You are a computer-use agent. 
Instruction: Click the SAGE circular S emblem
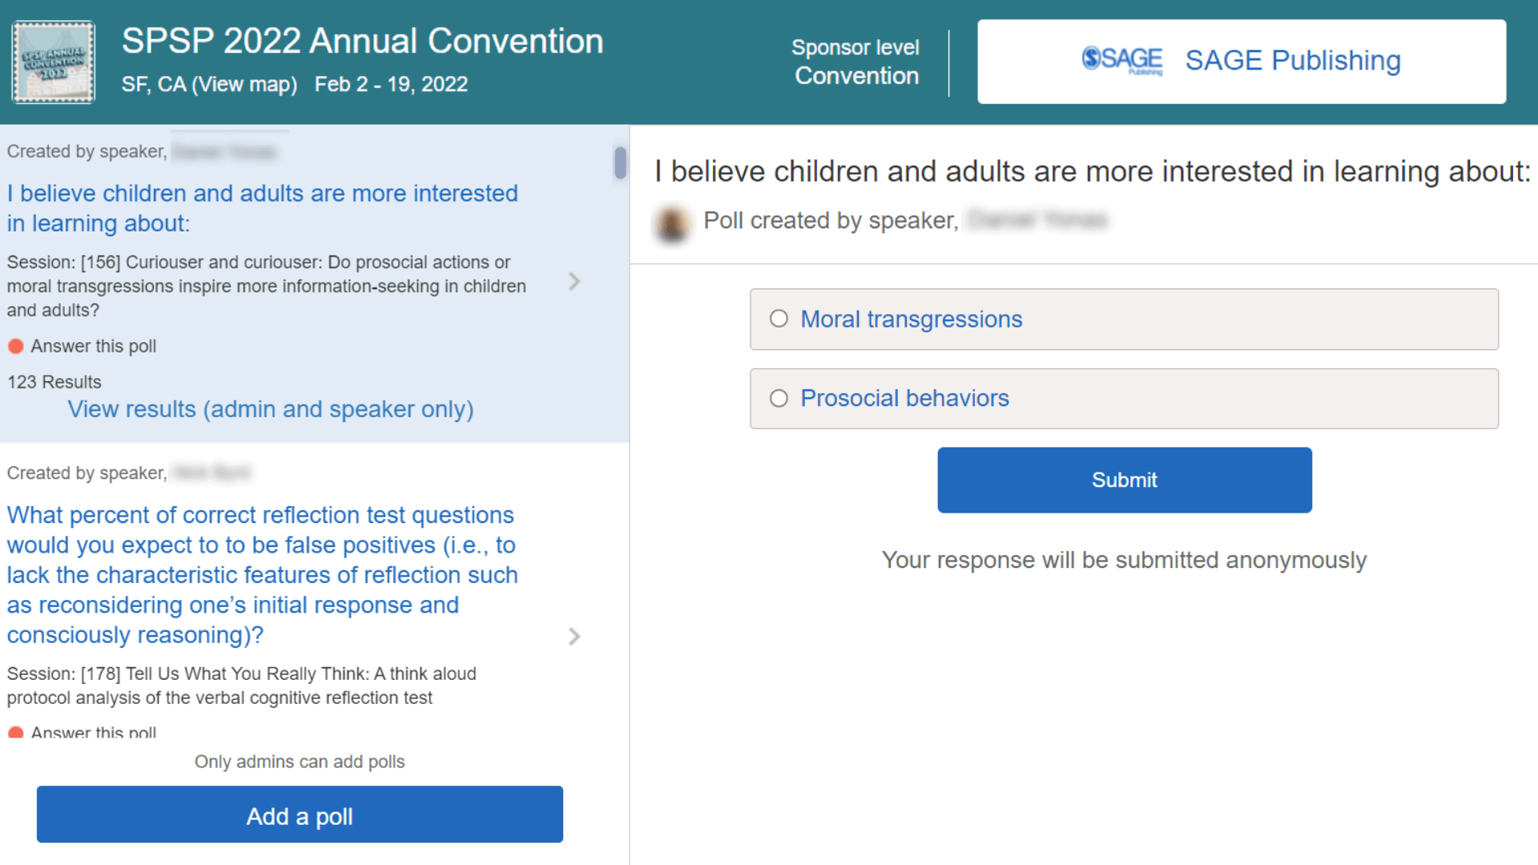pyautogui.click(x=1091, y=58)
